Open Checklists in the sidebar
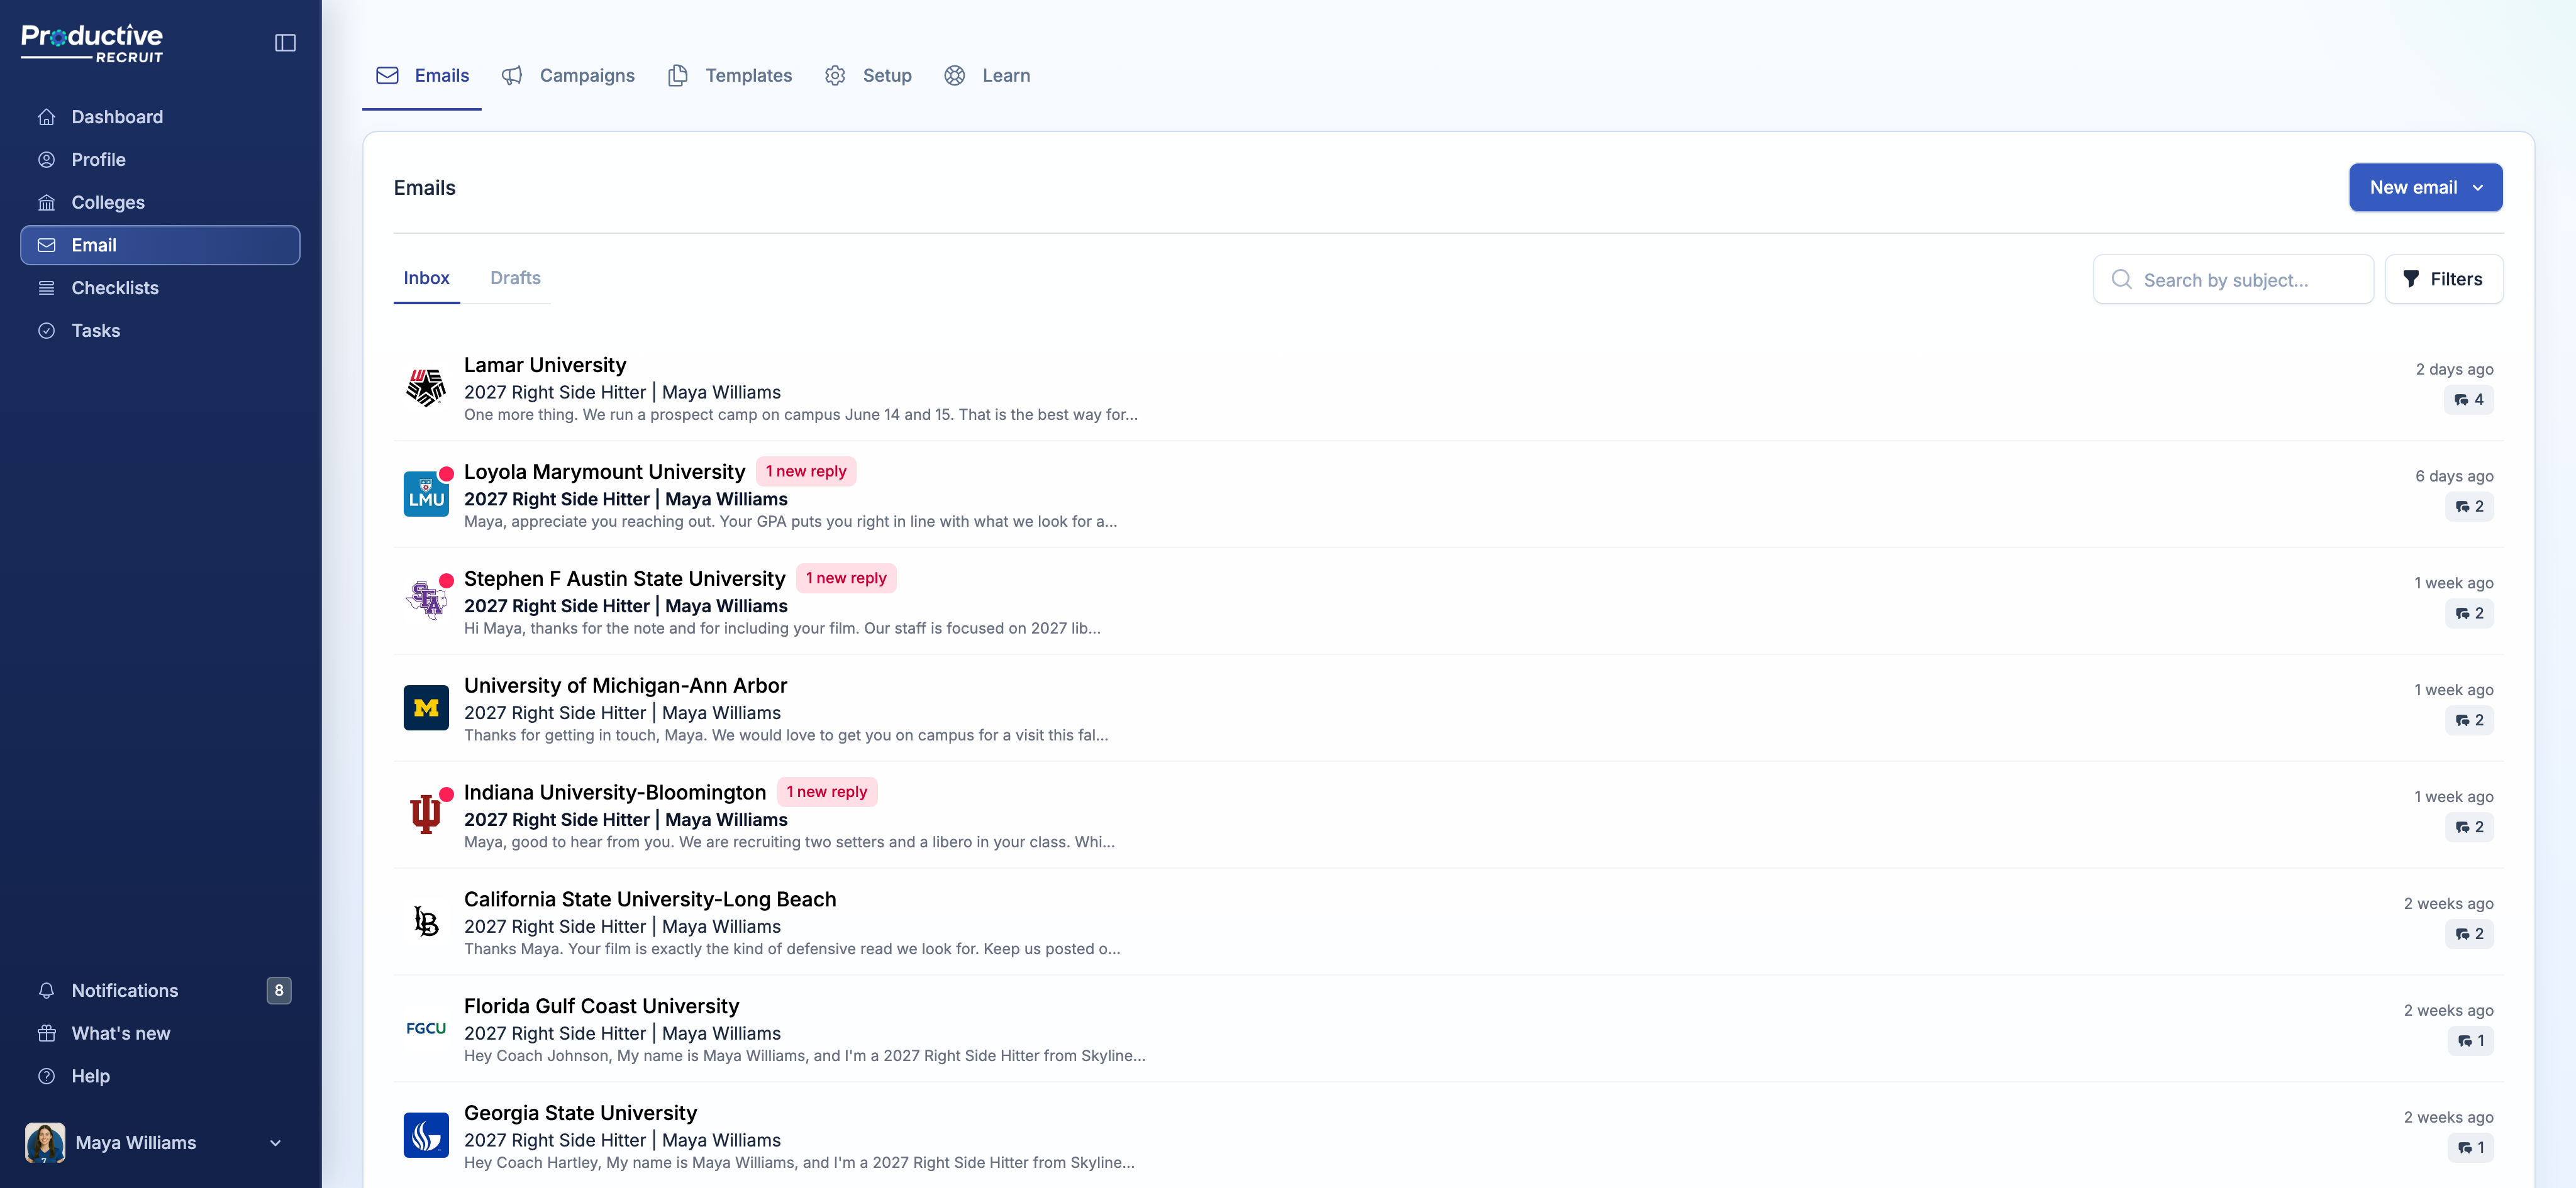The image size is (2576, 1188). pyautogui.click(x=160, y=288)
